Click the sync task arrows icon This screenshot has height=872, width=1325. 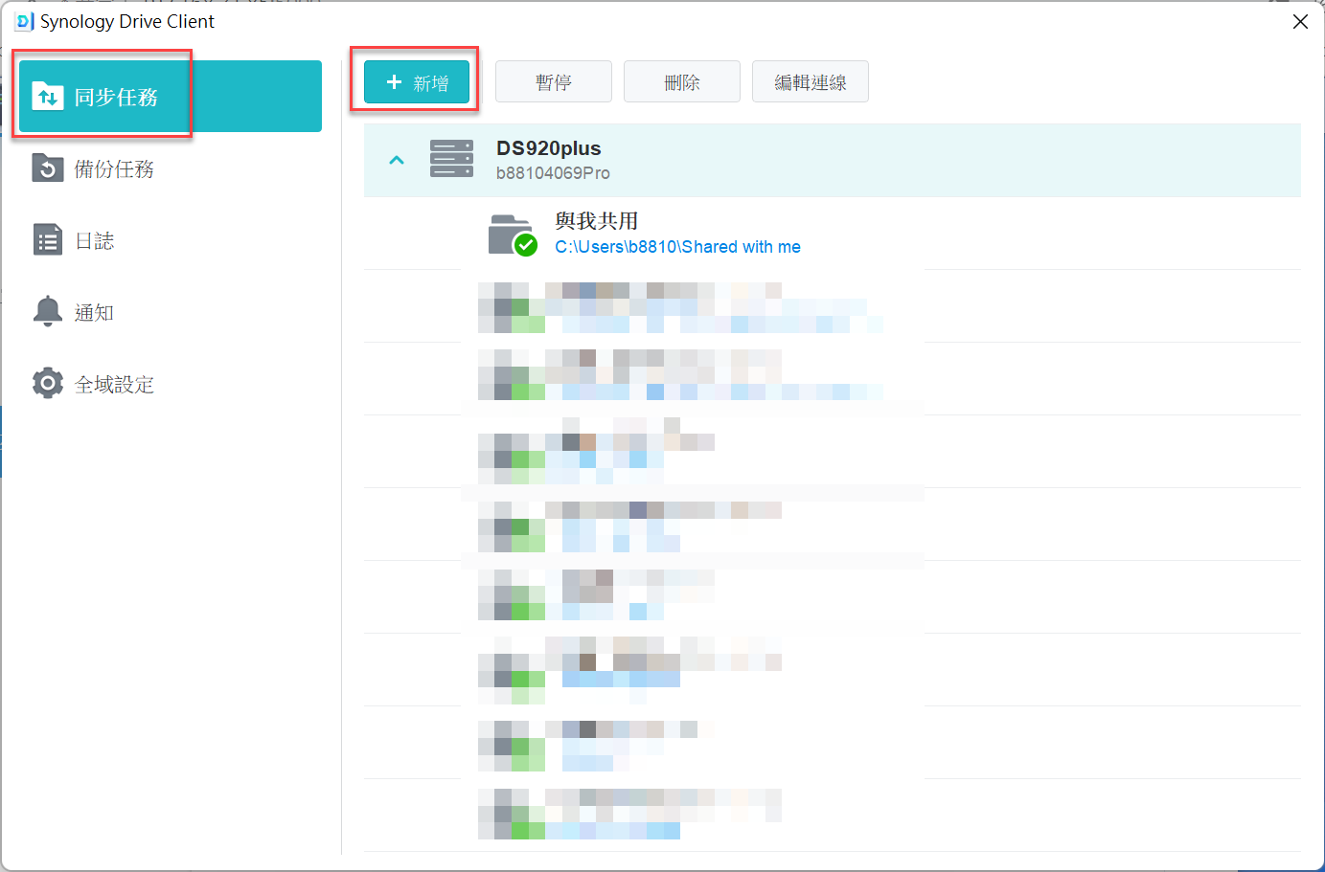48,97
